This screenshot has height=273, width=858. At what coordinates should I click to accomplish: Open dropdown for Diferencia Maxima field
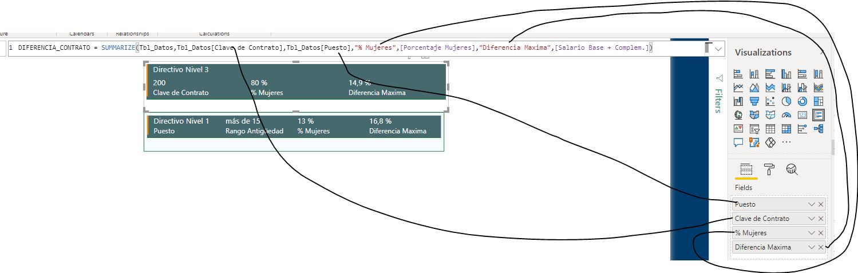point(811,247)
